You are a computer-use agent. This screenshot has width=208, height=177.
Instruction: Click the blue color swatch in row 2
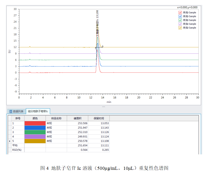coord(35,128)
